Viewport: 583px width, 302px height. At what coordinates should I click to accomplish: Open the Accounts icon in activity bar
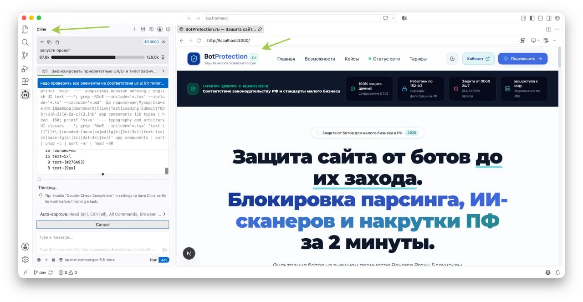tap(25, 246)
